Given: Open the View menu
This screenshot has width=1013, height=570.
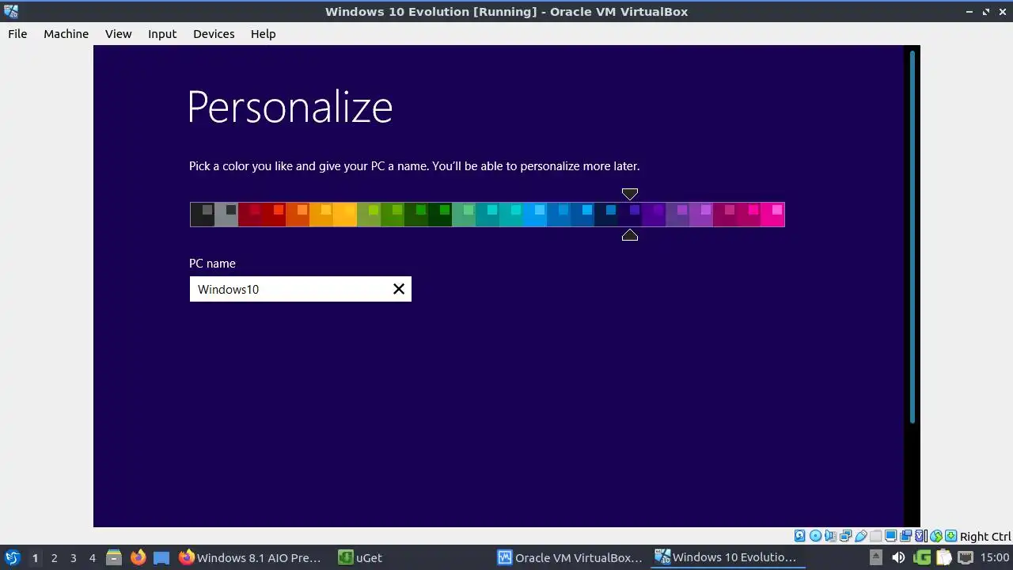Looking at the screenshot, I should (x=118, y=33).
